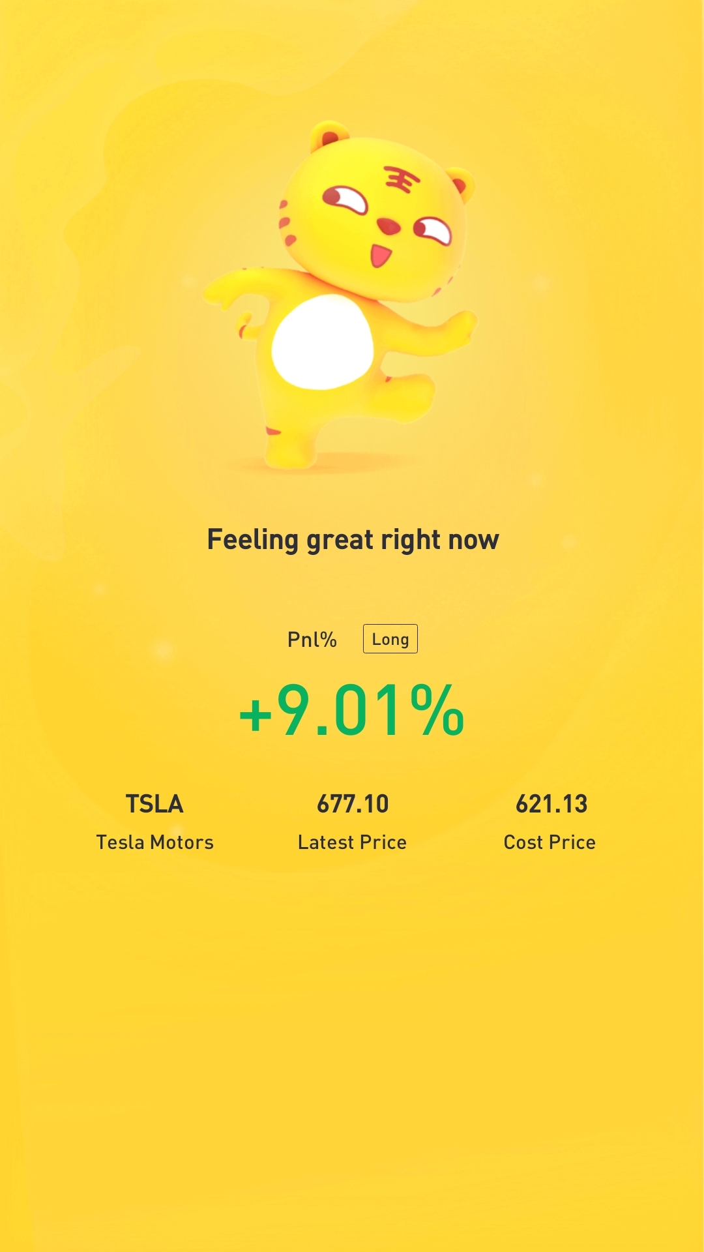
Task: Tap the percent sign in the green figure
Action: click(x=437, y=711)
